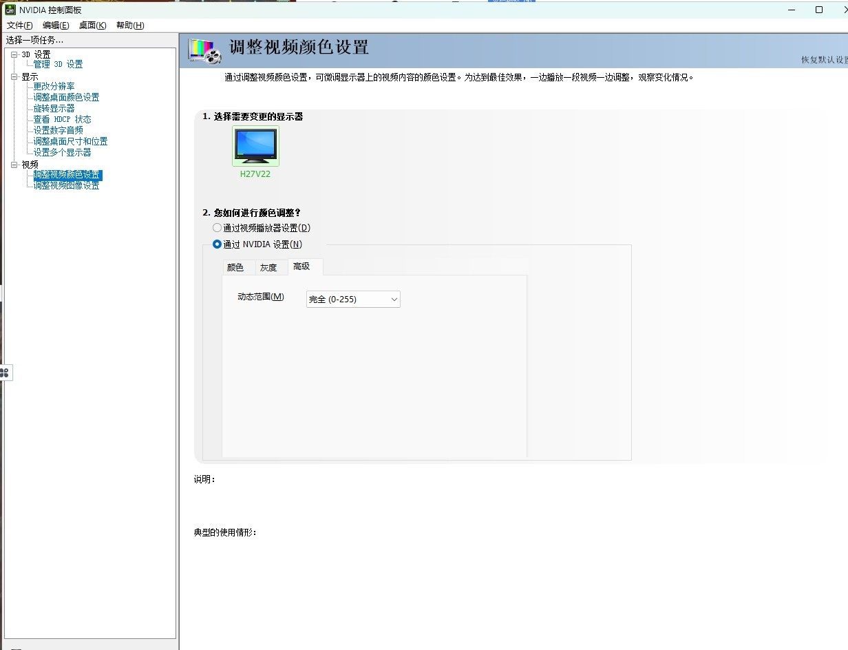The image size is (848, 650).
Task: Click the video color settings header icon
Action: pos(204,51)
